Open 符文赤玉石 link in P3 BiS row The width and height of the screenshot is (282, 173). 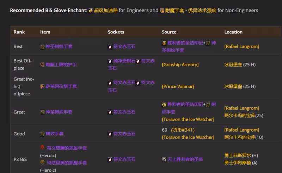[124, 159]
